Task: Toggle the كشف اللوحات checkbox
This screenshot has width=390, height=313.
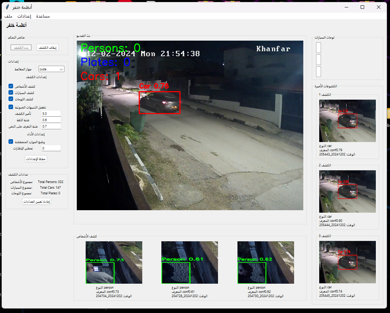Action: [11, 99]
